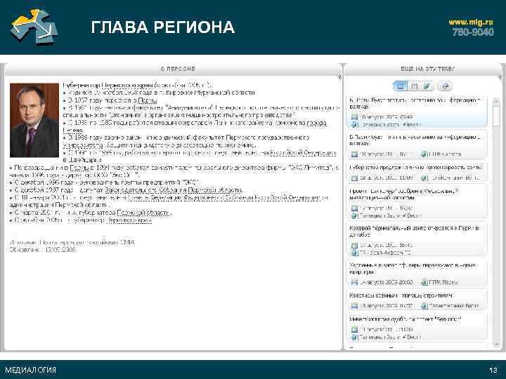The image size is (506, 379).
Task: Open the second news card about взятках
Action: pyautogui.click(x=417, y=146)
